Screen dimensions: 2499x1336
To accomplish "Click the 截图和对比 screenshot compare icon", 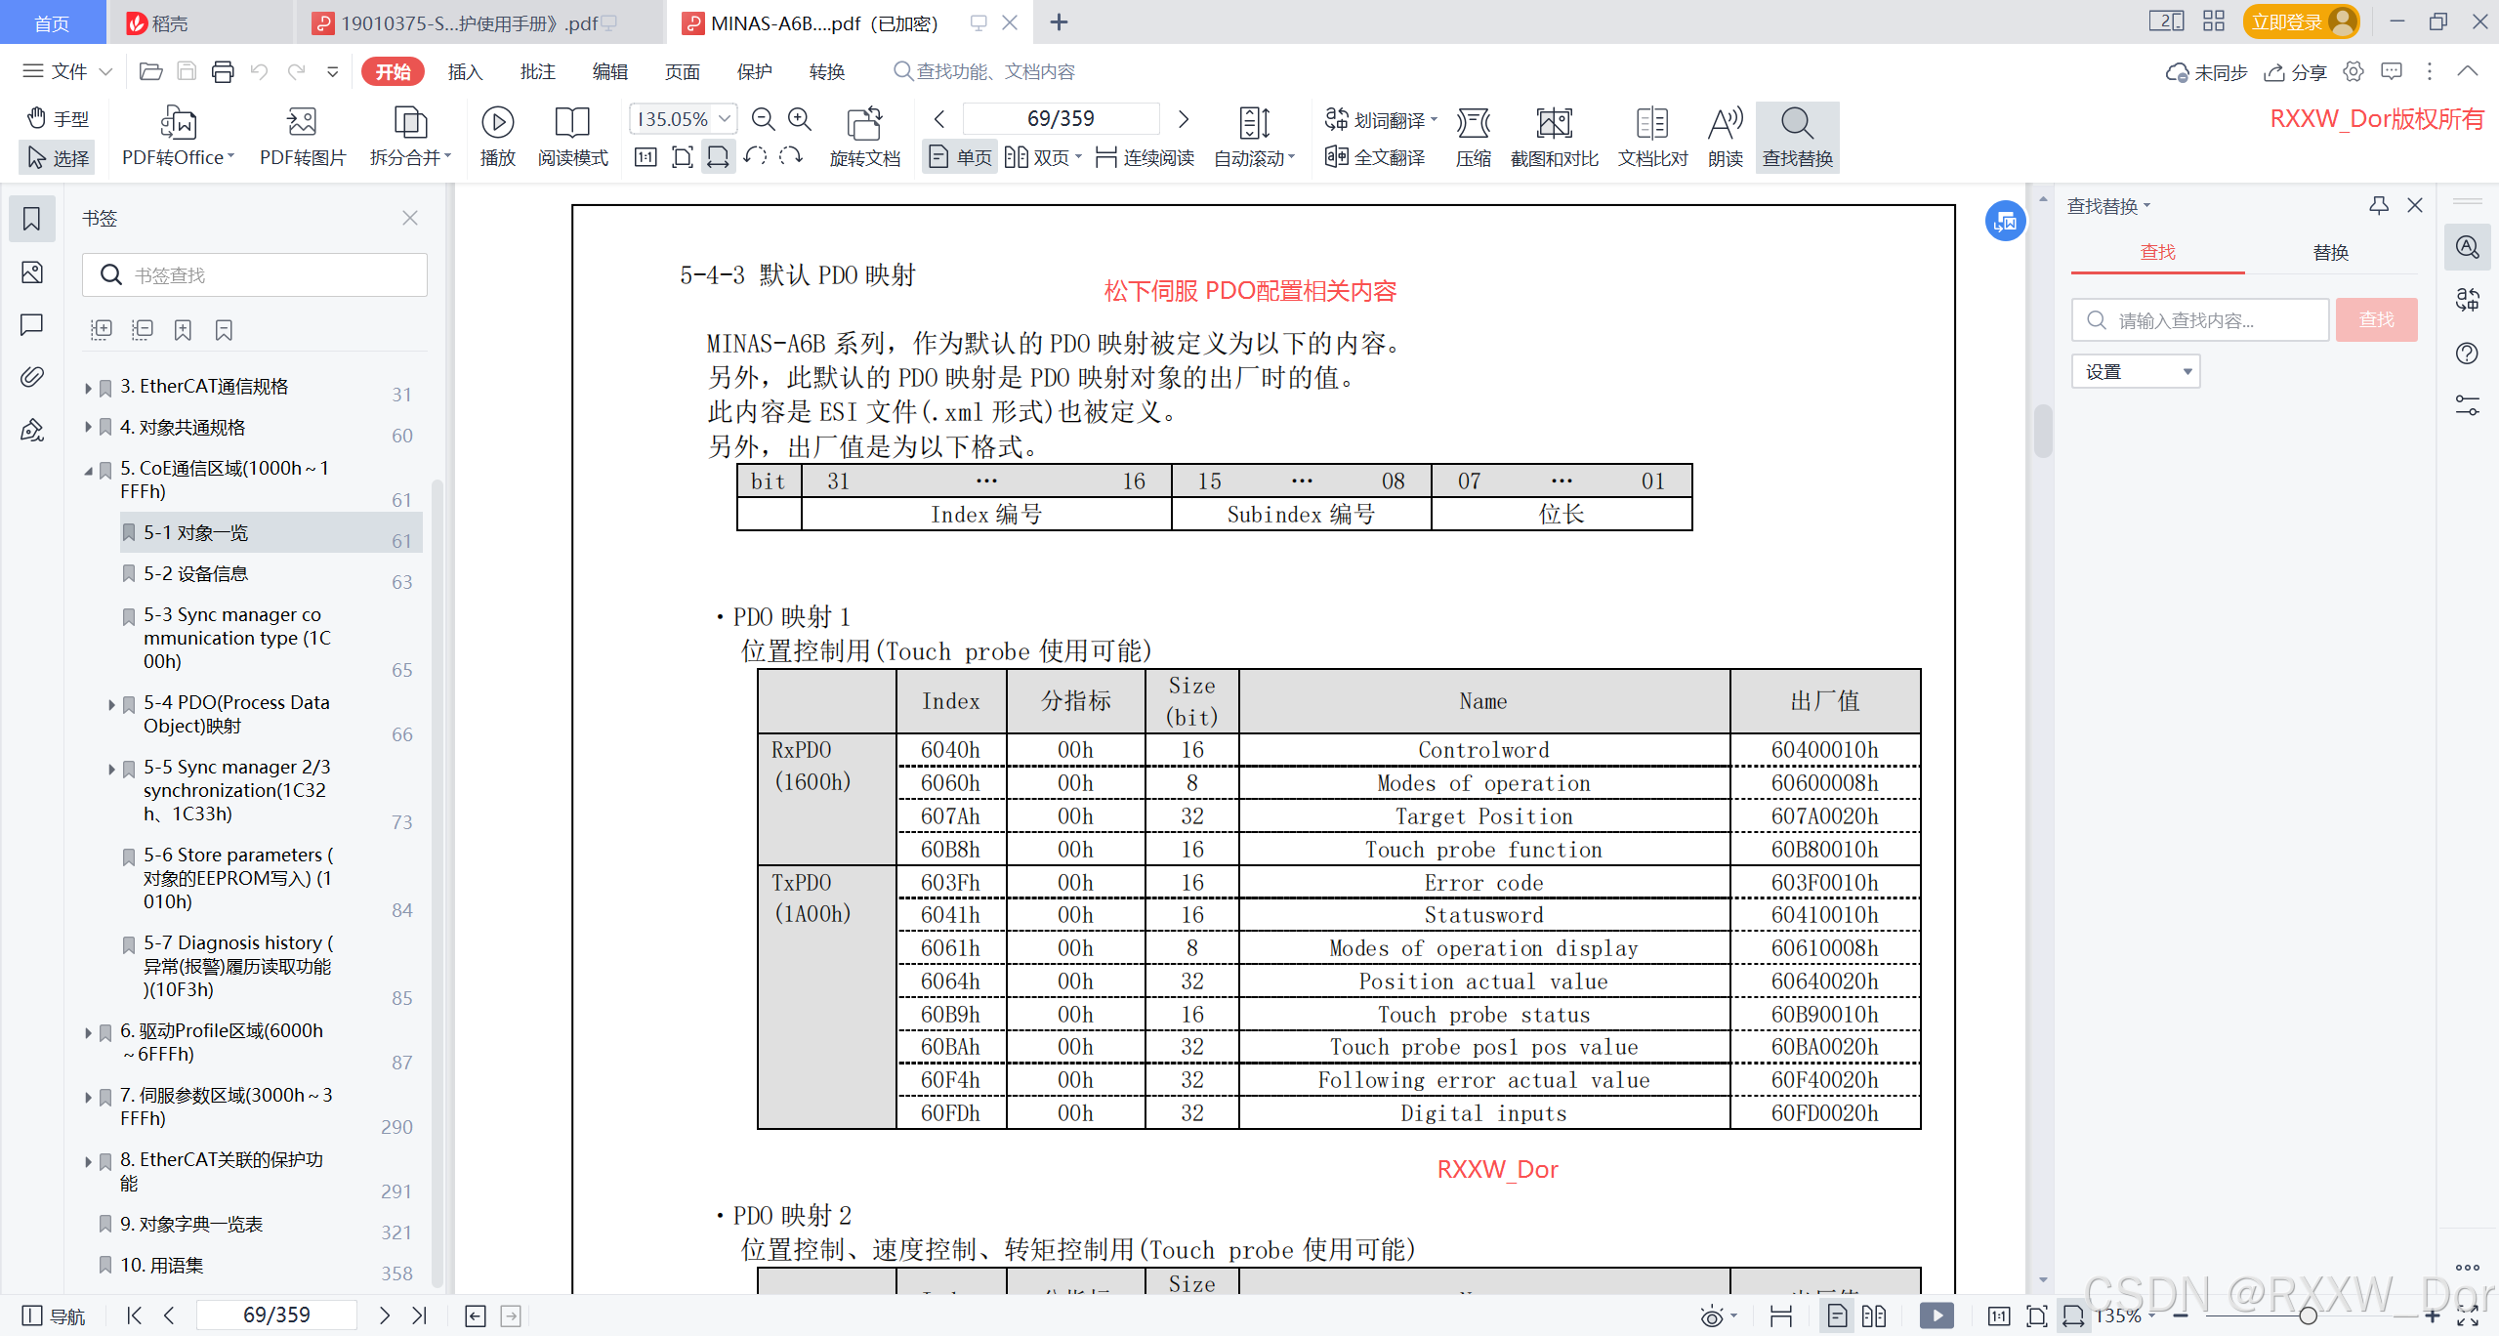I will click(1554, 123).
